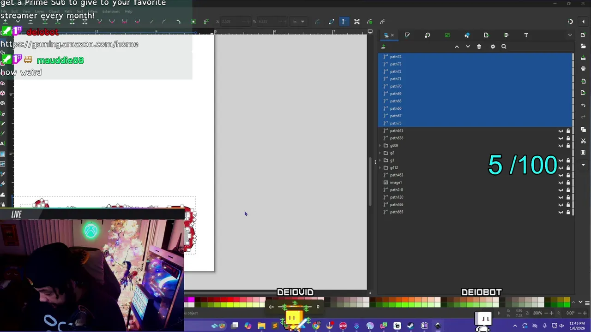Select path75 in the objects list
The width and height of the screenshot is (591, 332).
[475, 123]
